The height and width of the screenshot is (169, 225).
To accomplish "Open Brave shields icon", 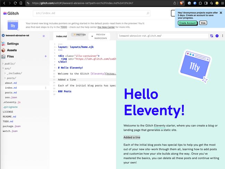I will coord(181,3).
